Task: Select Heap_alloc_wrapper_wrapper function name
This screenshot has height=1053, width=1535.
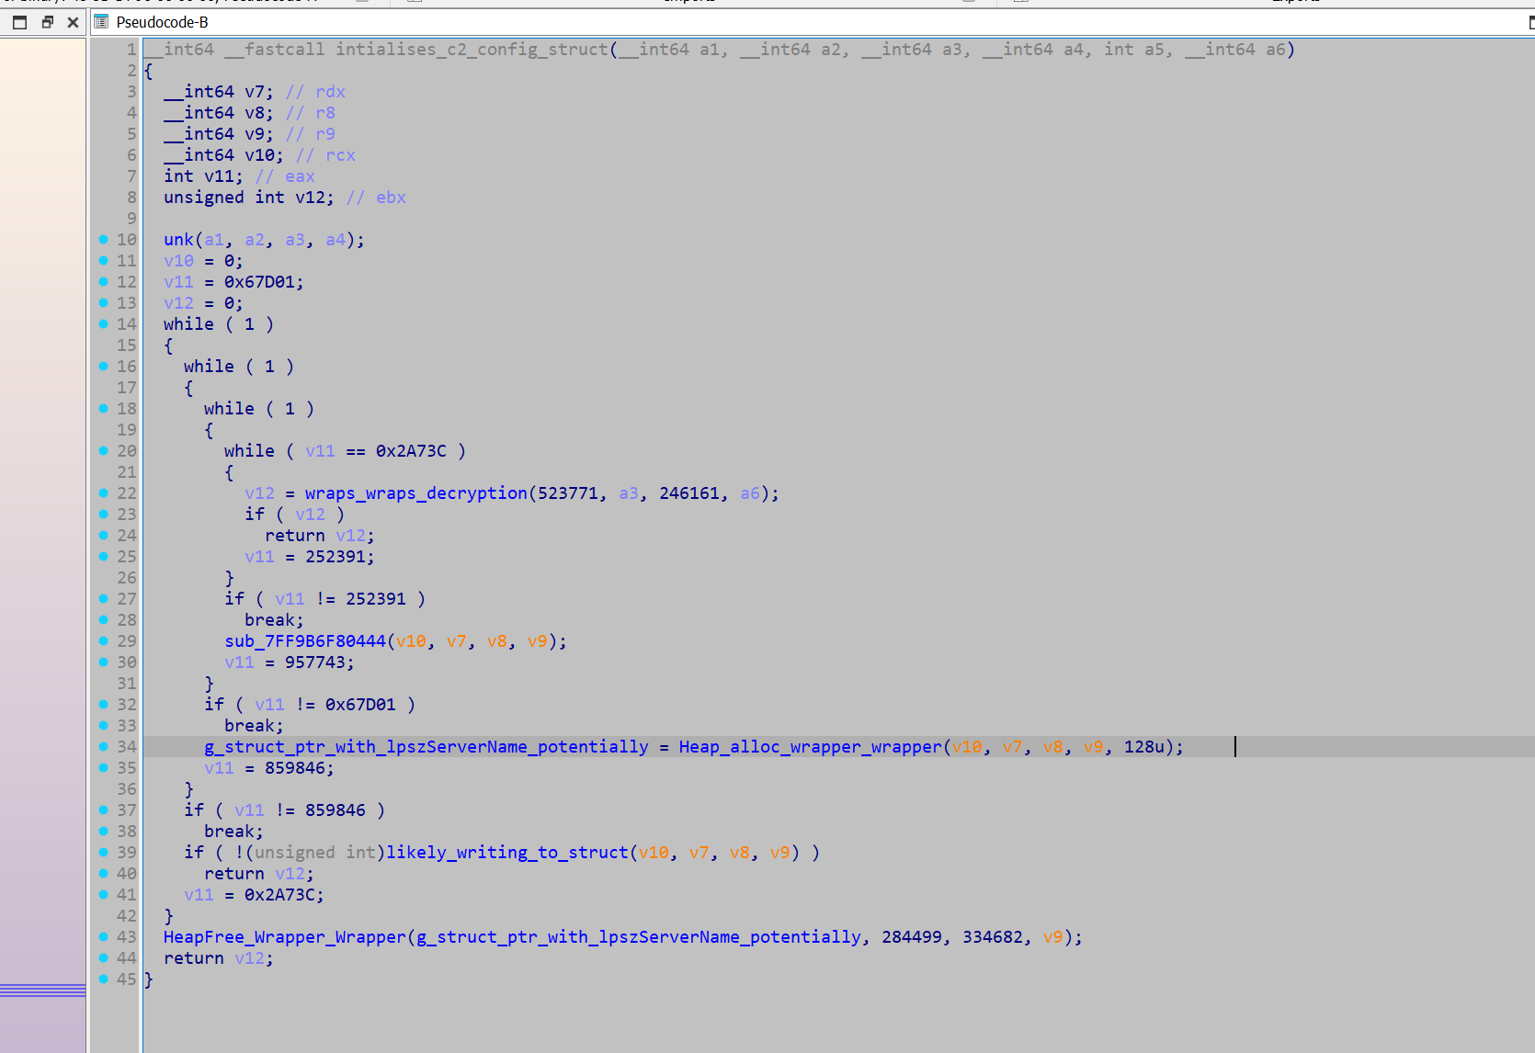Action: pos(811,747)
